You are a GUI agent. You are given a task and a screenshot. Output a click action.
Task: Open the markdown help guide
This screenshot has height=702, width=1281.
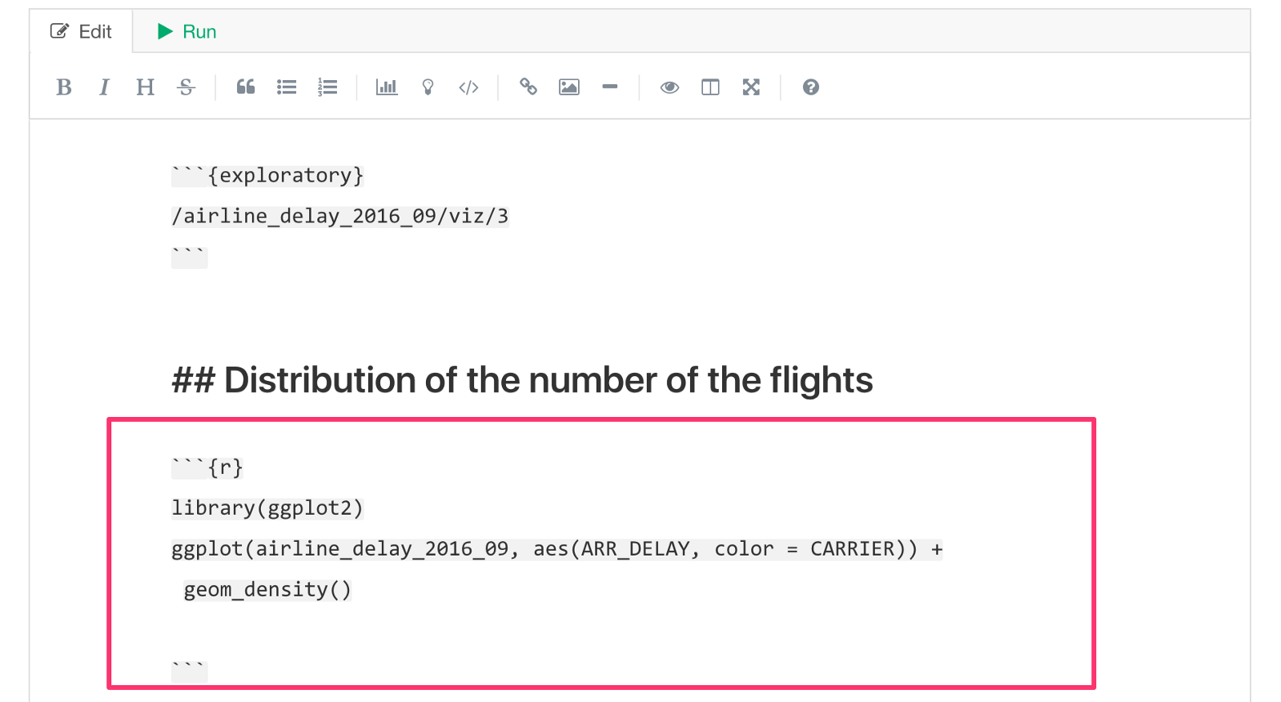coord(811,87)
